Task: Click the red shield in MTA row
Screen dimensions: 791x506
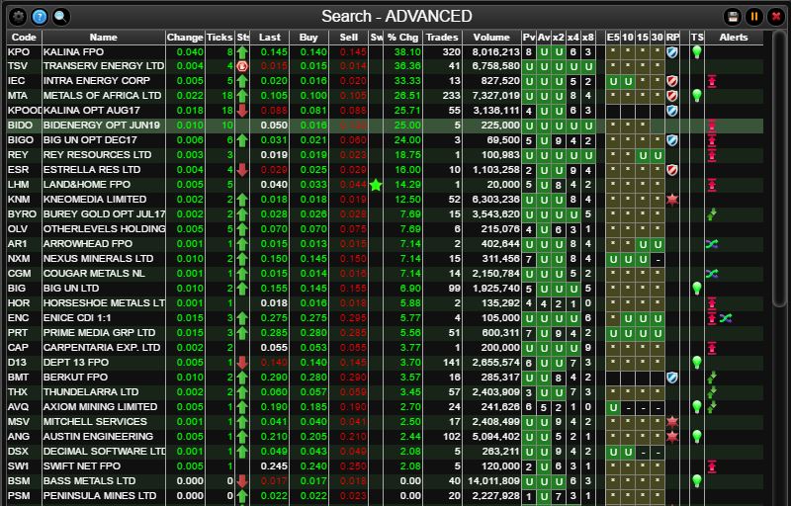Action: click(x=672, y=96)
